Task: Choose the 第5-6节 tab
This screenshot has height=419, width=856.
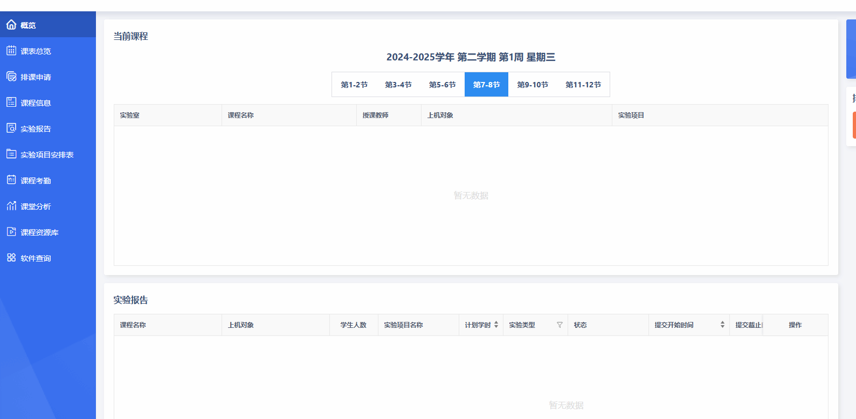Action: [x=443, y=85]
